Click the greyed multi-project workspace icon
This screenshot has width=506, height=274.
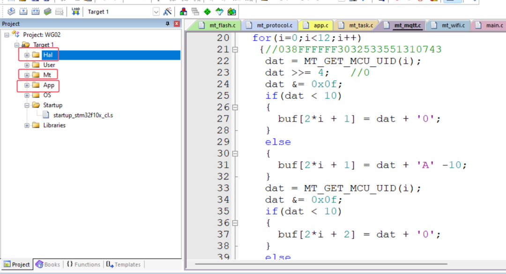[195, 12]
